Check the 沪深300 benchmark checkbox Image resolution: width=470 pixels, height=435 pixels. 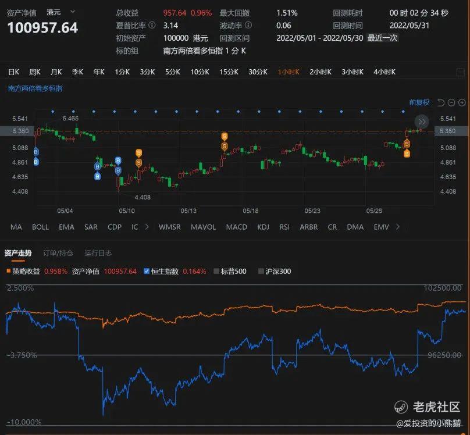click(261, 272)
